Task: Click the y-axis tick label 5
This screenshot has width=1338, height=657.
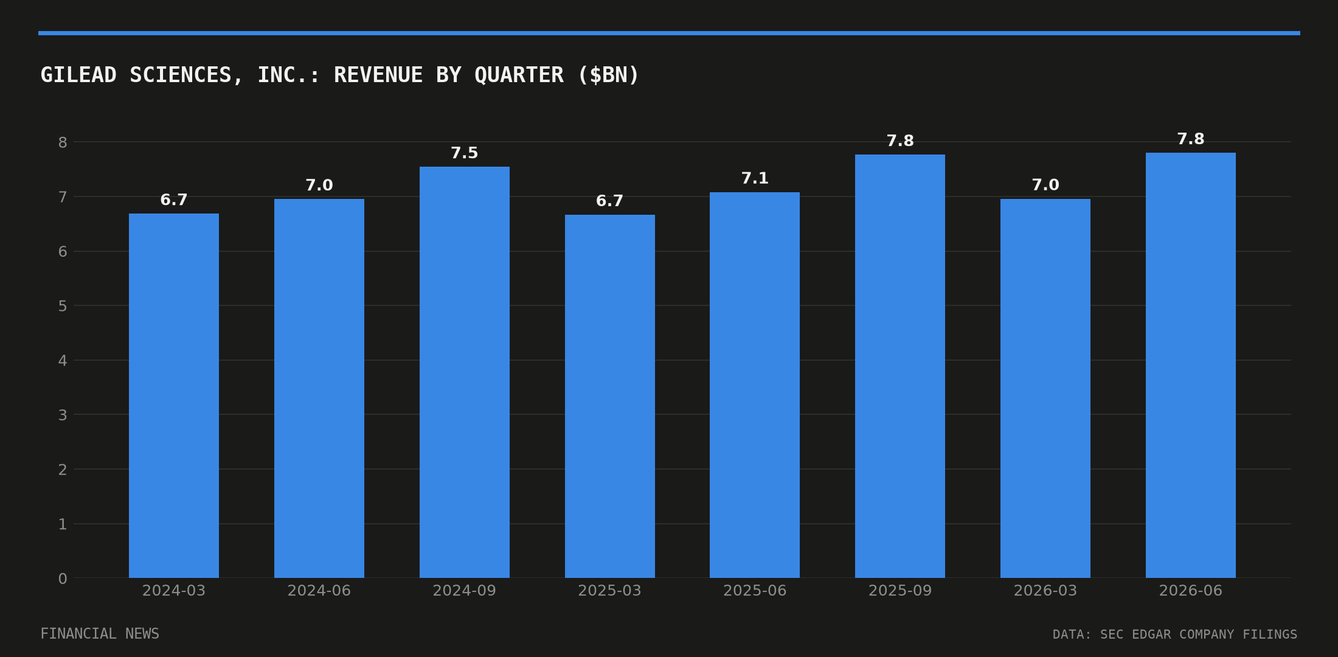Action: tap(63, 306)
